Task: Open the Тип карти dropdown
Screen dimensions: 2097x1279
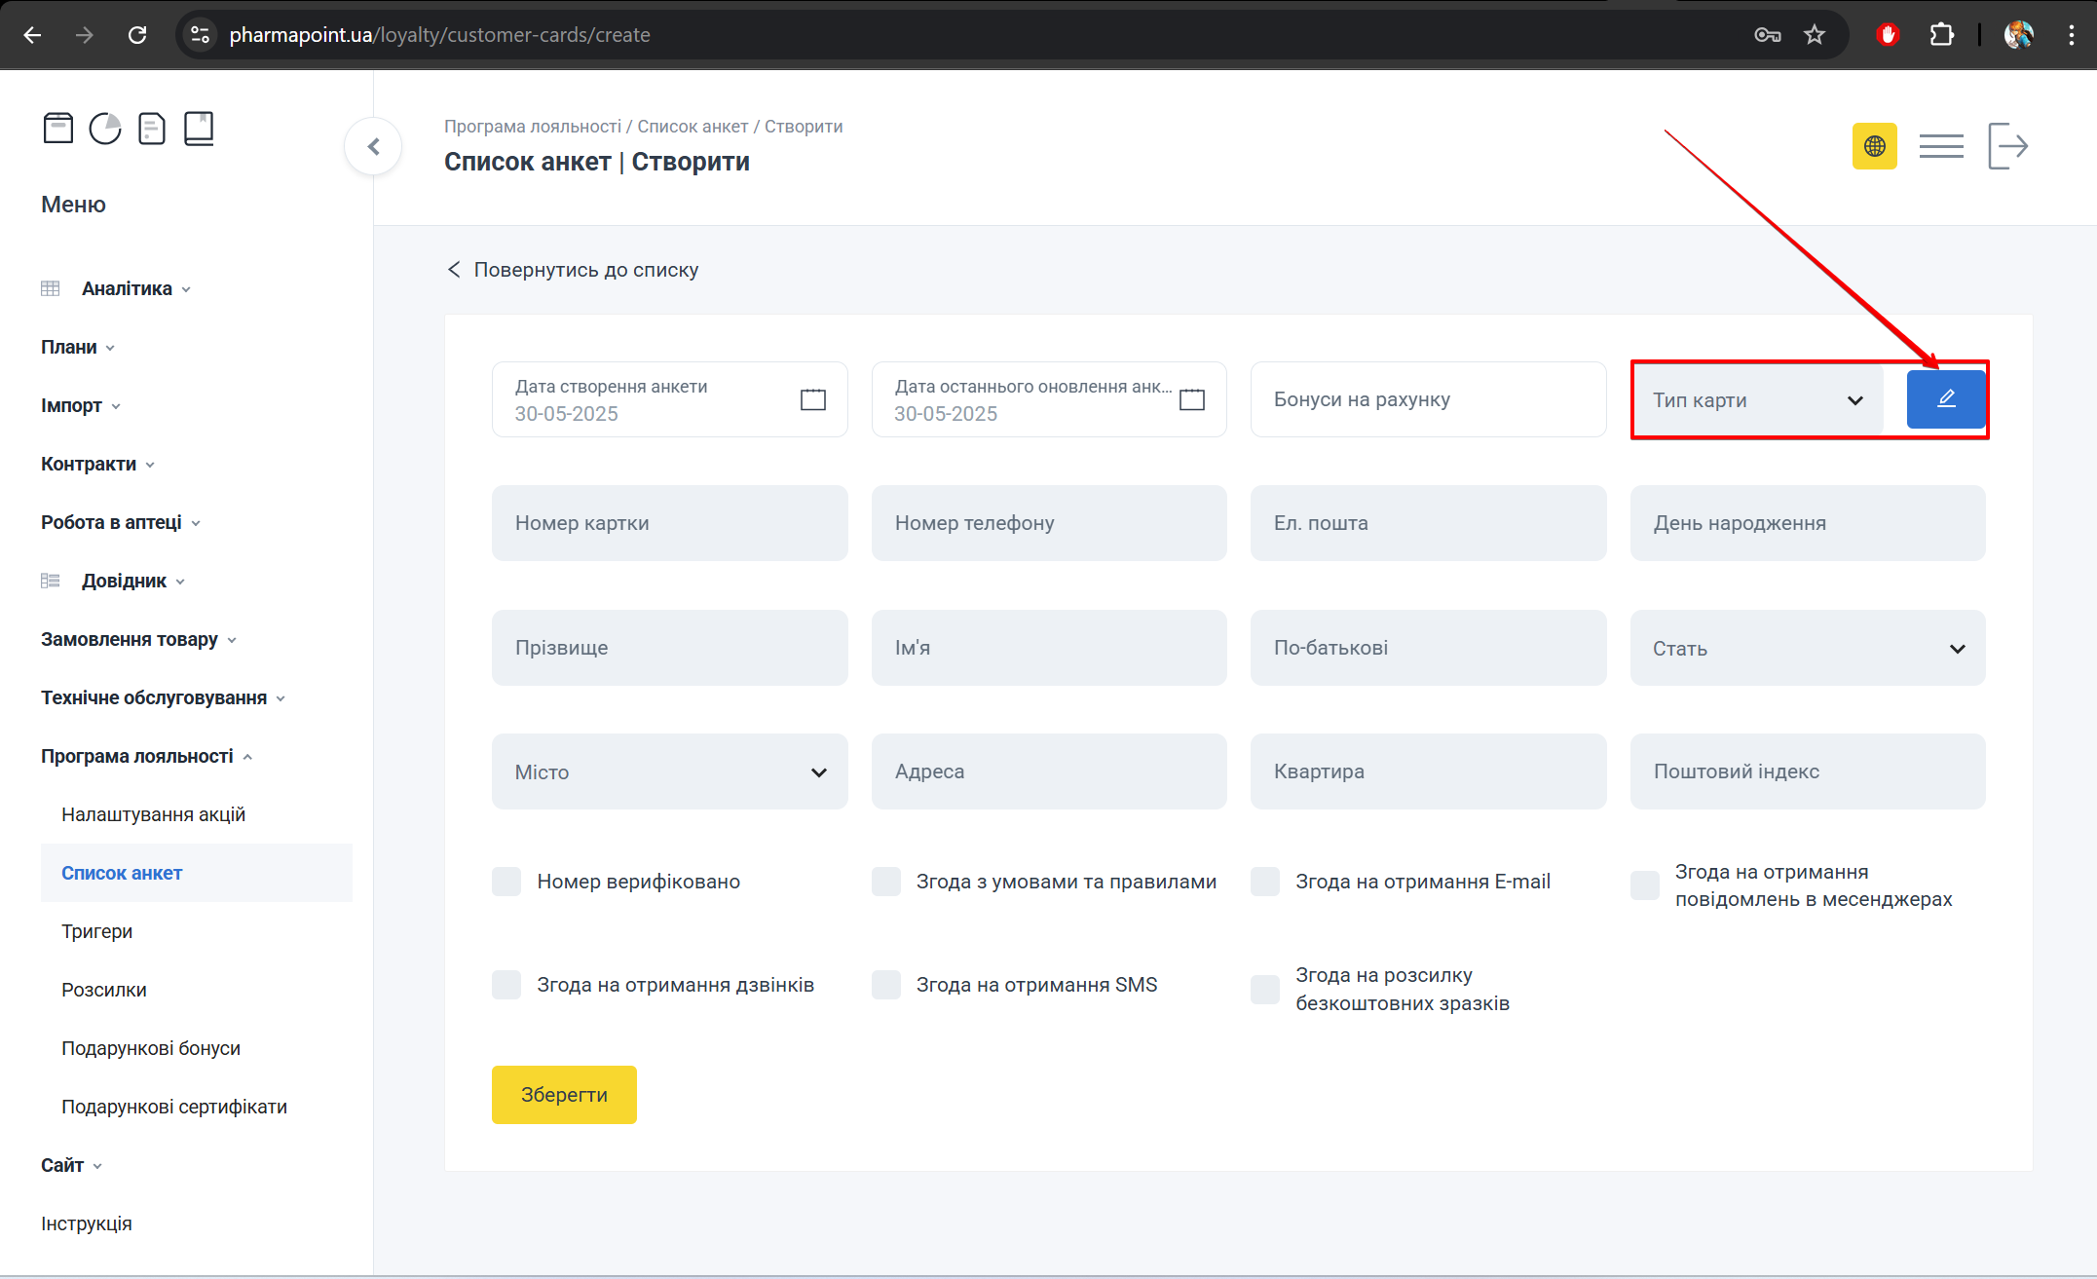Action: pyautogui.click(x=1756, y=399)
